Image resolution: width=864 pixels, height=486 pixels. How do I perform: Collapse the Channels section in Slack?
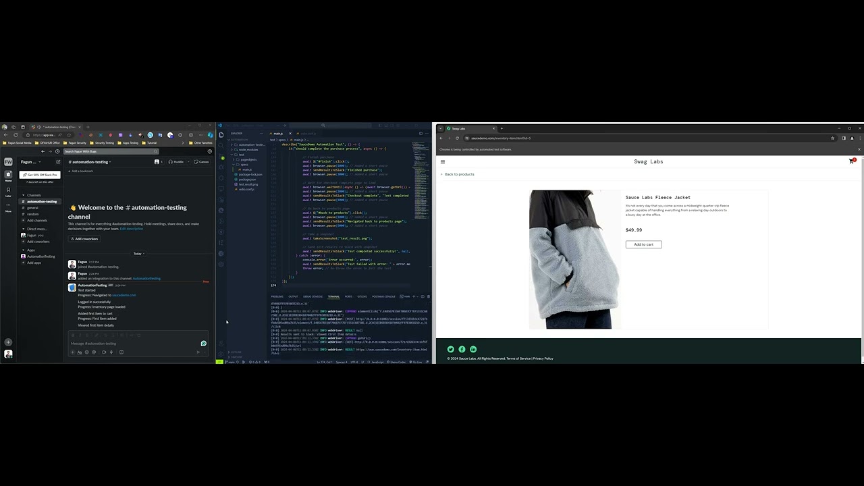pos(23,195)
